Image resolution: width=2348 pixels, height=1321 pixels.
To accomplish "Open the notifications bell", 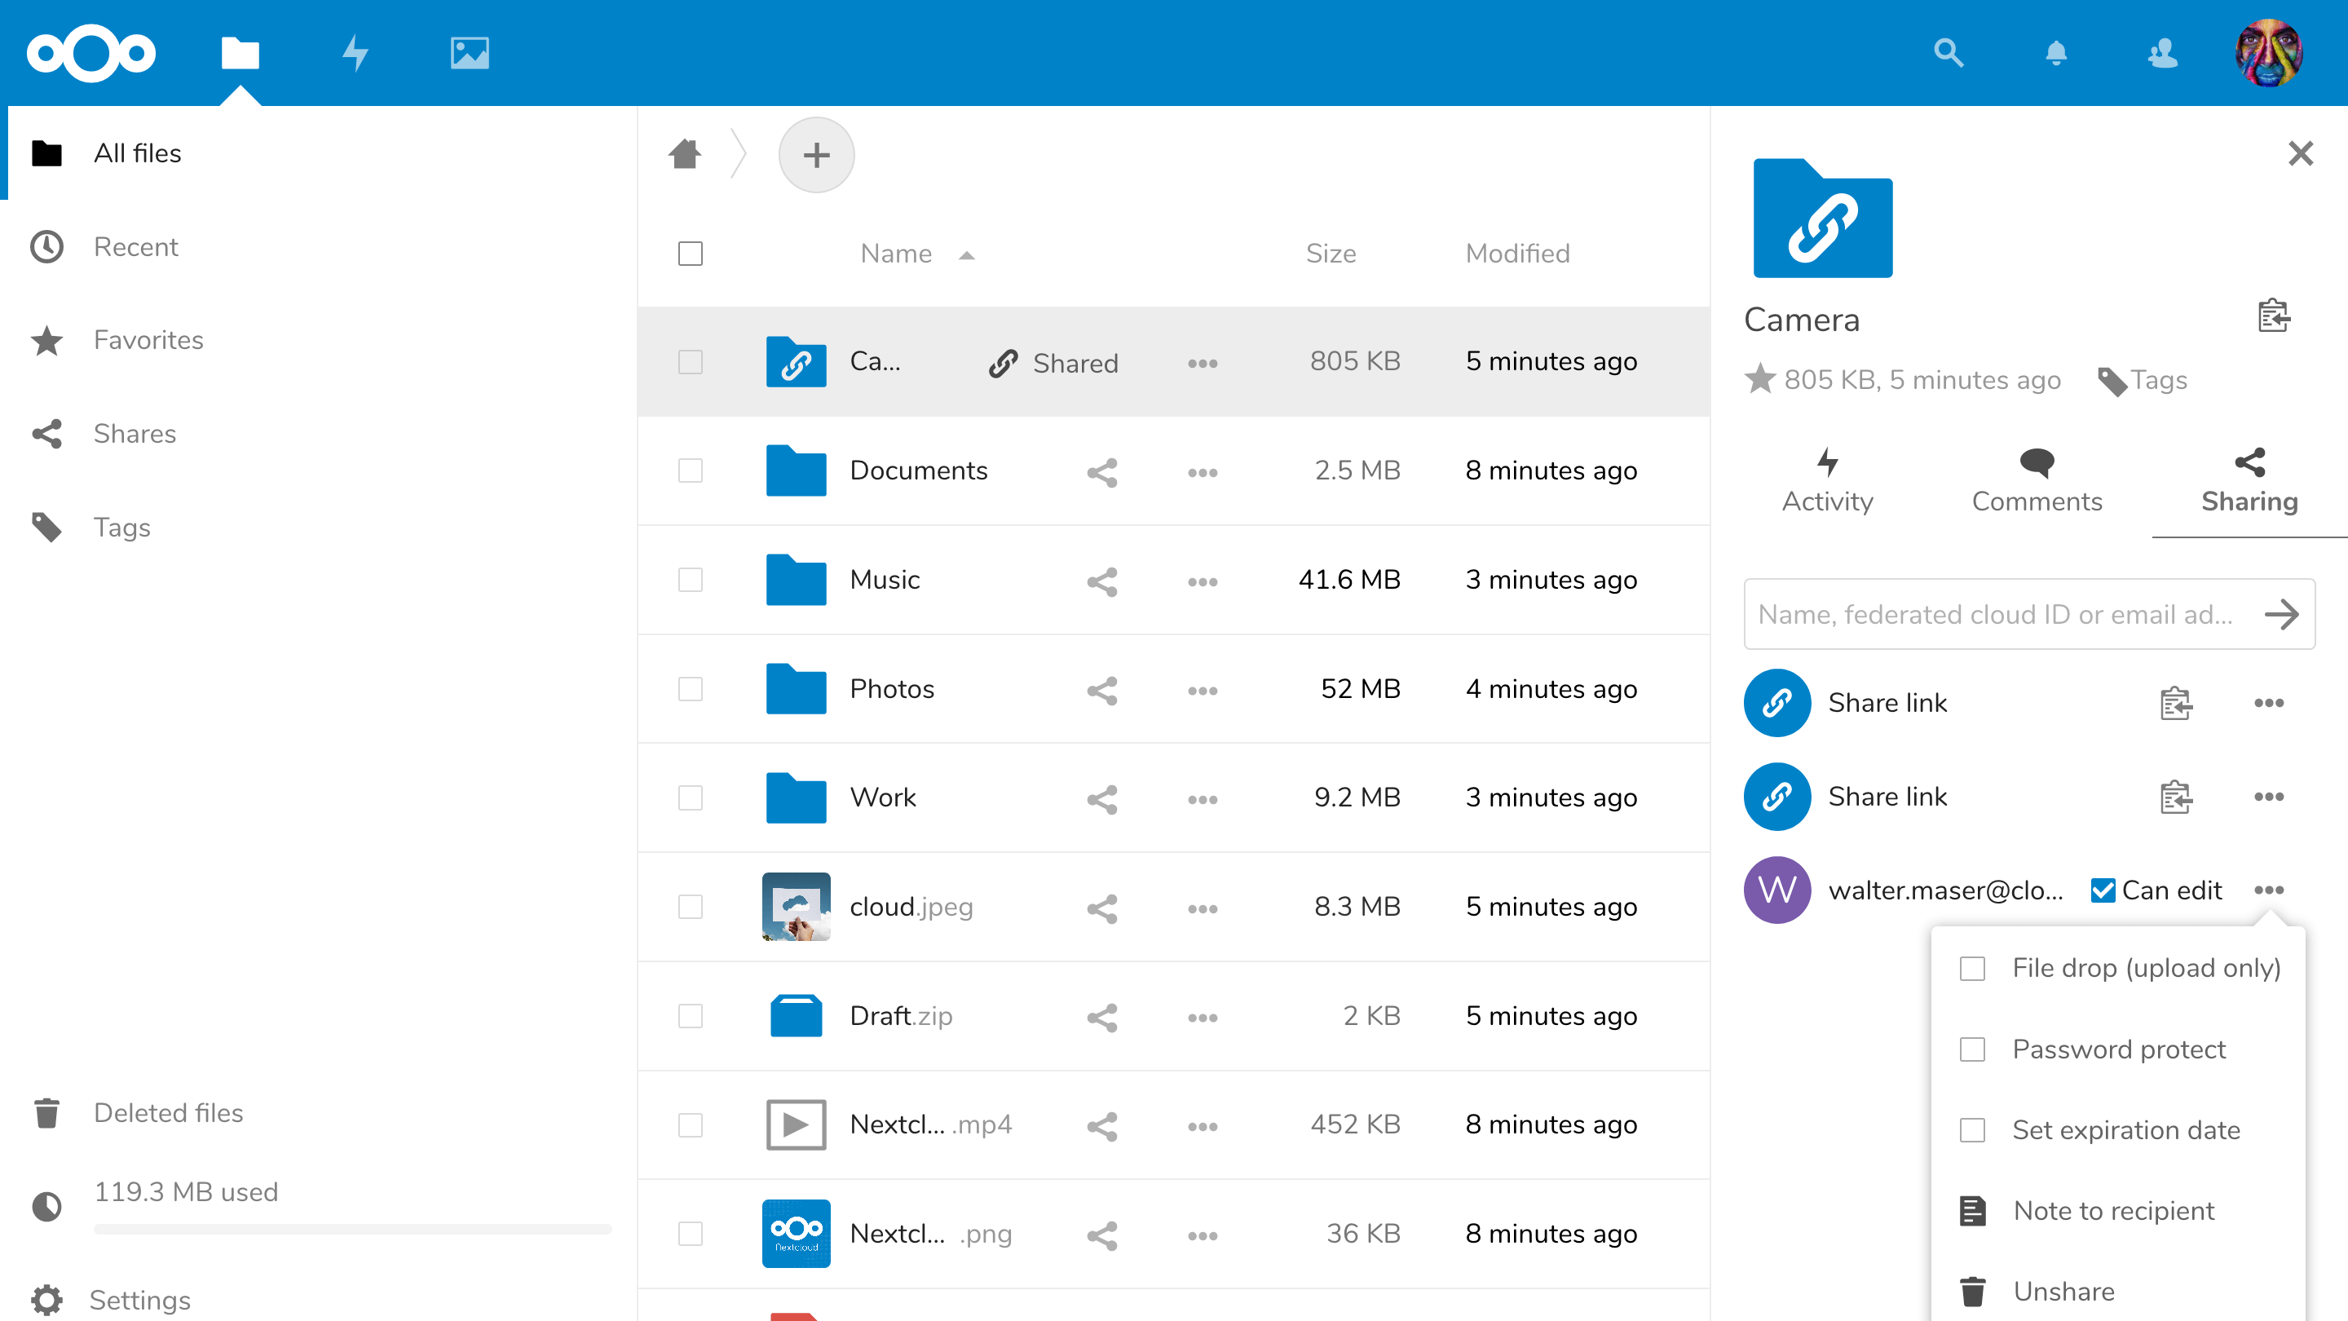I will point(2056,53).
